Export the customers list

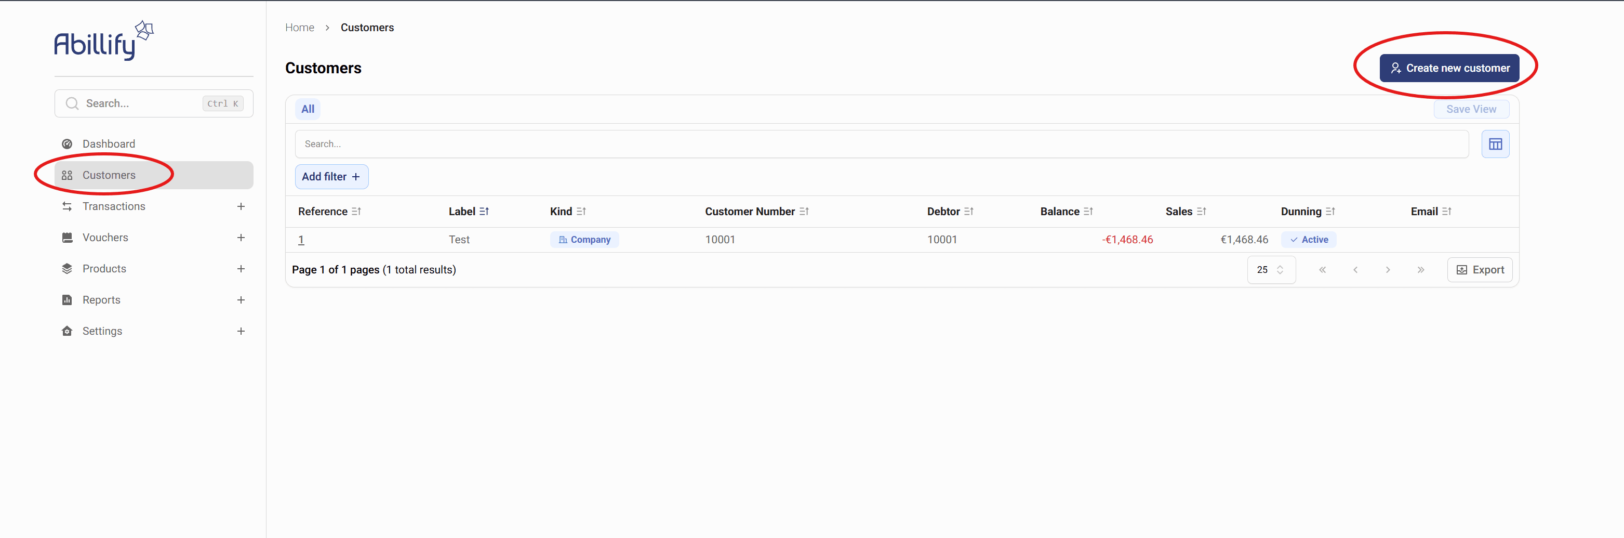coord(1480,270)
